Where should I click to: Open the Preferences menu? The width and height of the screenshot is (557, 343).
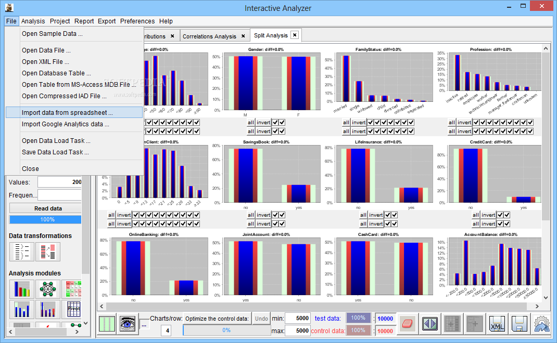tap(137, 21)
